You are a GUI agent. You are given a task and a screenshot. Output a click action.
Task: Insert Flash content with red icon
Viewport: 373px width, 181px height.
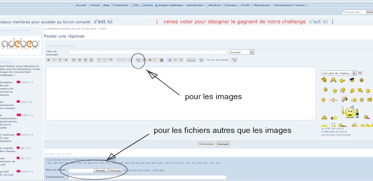pyautogui.click(x=156, y=60)
